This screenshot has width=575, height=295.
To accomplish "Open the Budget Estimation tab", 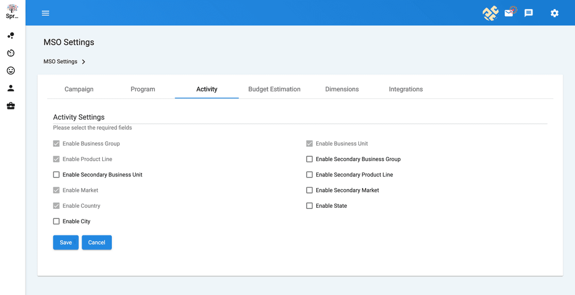I will tap(274, 89).
